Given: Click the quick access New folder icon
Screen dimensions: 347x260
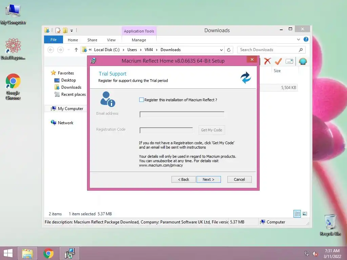Looking at the screenshot, I should (65, 30).
